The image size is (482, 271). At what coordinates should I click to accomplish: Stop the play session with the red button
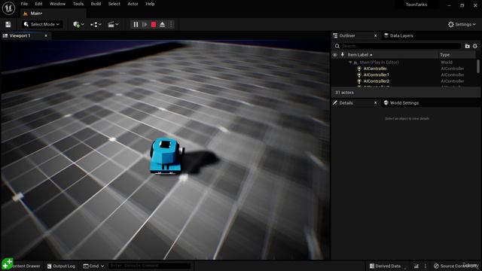pos(154,24)
